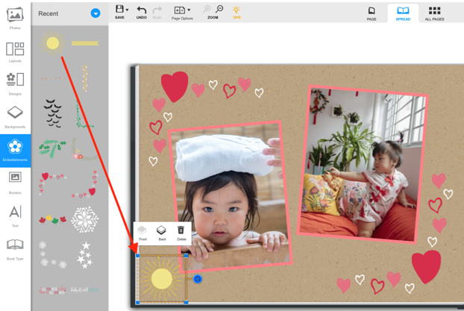Select the Text tool in sidebar

coord(15,214)
